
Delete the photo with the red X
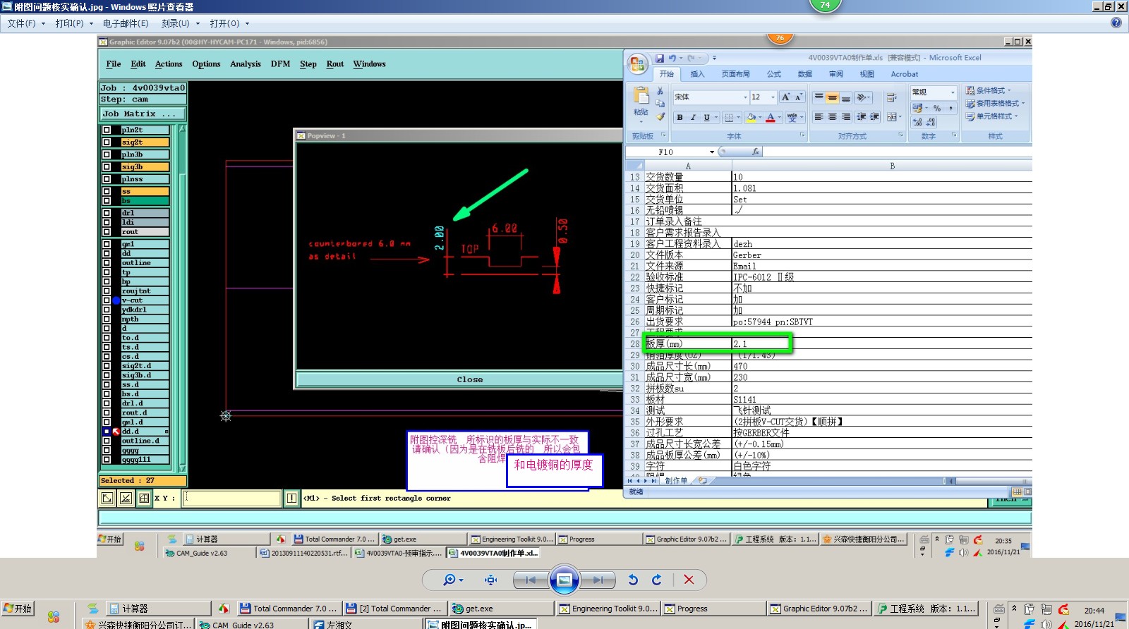pyautogui.click(x=689, y=580)
